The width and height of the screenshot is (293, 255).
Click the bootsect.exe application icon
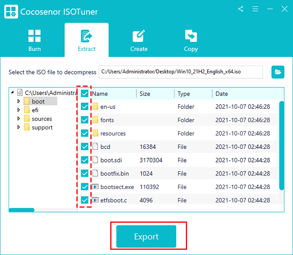(x=95, y=186)
